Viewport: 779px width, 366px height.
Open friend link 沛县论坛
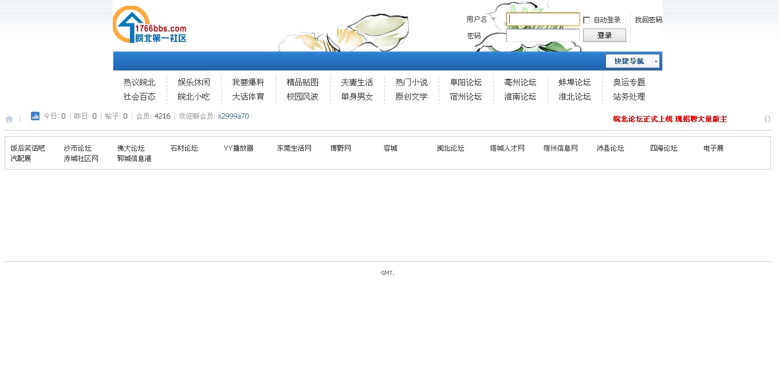(x=610, y=148)
